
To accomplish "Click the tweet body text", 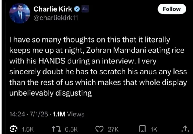I will (x=94, y=66).
